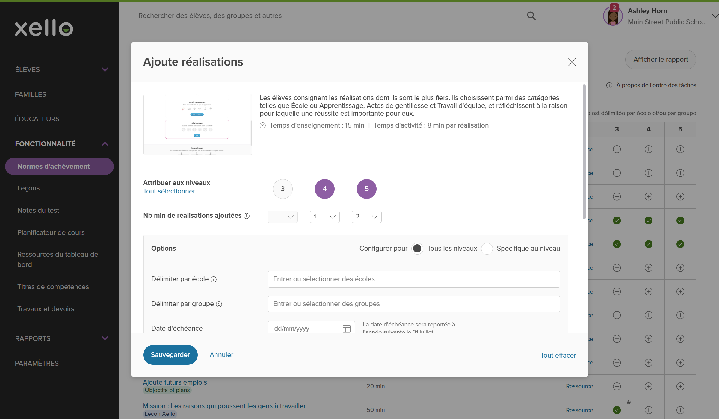Deselect grade level 5 circle
719x419 pixels.
(366, 189)
